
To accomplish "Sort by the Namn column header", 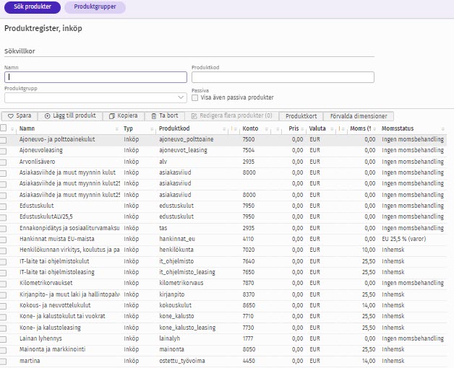I will click(27, 128).
